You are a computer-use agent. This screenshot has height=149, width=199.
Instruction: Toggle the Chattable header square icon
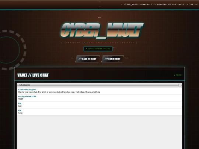click(x=180, y=85)
